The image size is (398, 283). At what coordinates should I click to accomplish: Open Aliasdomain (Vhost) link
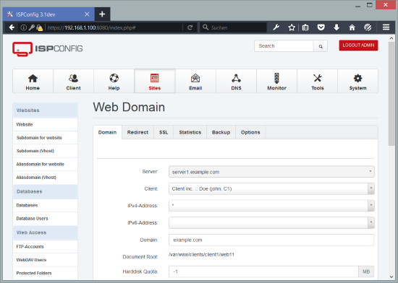coord(45,178)
